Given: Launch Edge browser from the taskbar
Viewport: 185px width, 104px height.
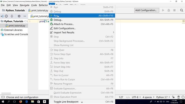Looking at the screenshot, I should (27, 101).
